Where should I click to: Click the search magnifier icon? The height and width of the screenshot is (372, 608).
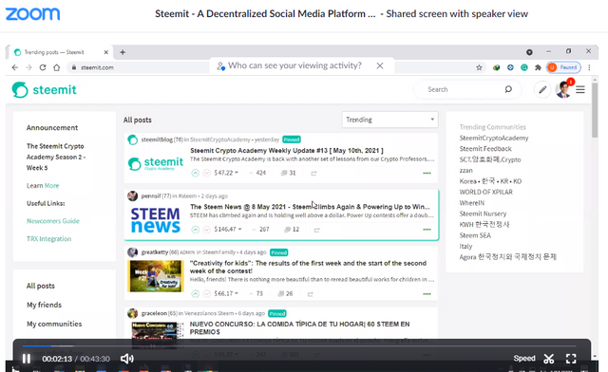(x=508, y=89)
